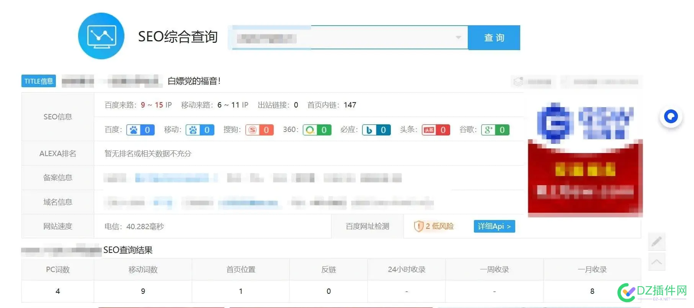Click the 2 低风险 risk label
The height and width of the screenshot is (308, 694).
click(x=439, y=226)
